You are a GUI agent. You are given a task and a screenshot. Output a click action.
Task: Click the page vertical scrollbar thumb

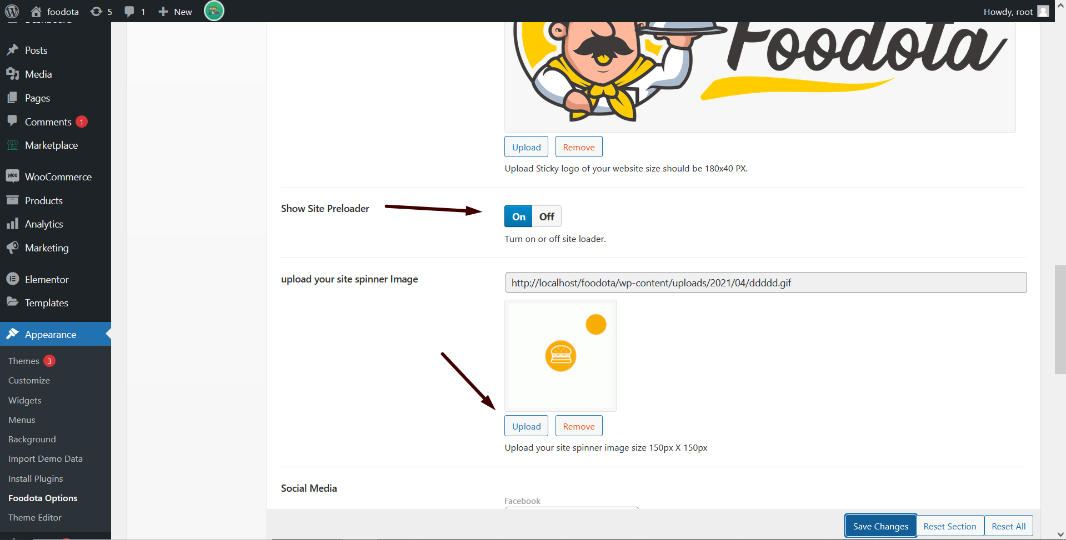[x=1060, y=319]
